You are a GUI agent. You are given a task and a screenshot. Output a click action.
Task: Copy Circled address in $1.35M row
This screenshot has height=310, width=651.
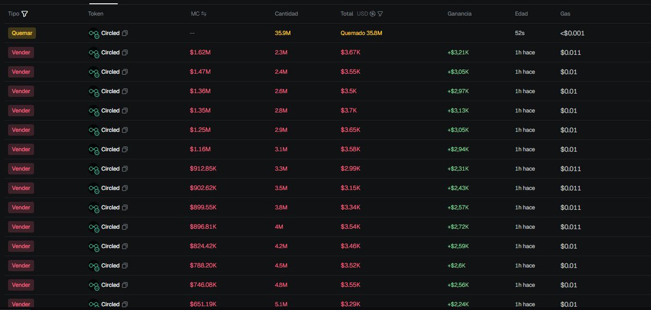point(125,111)
